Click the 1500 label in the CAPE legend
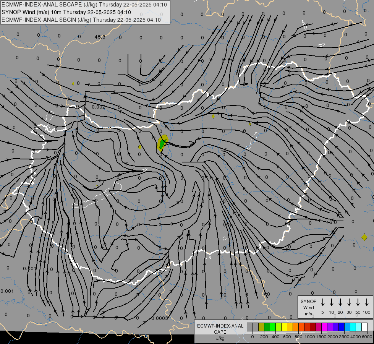 point(321,337)
